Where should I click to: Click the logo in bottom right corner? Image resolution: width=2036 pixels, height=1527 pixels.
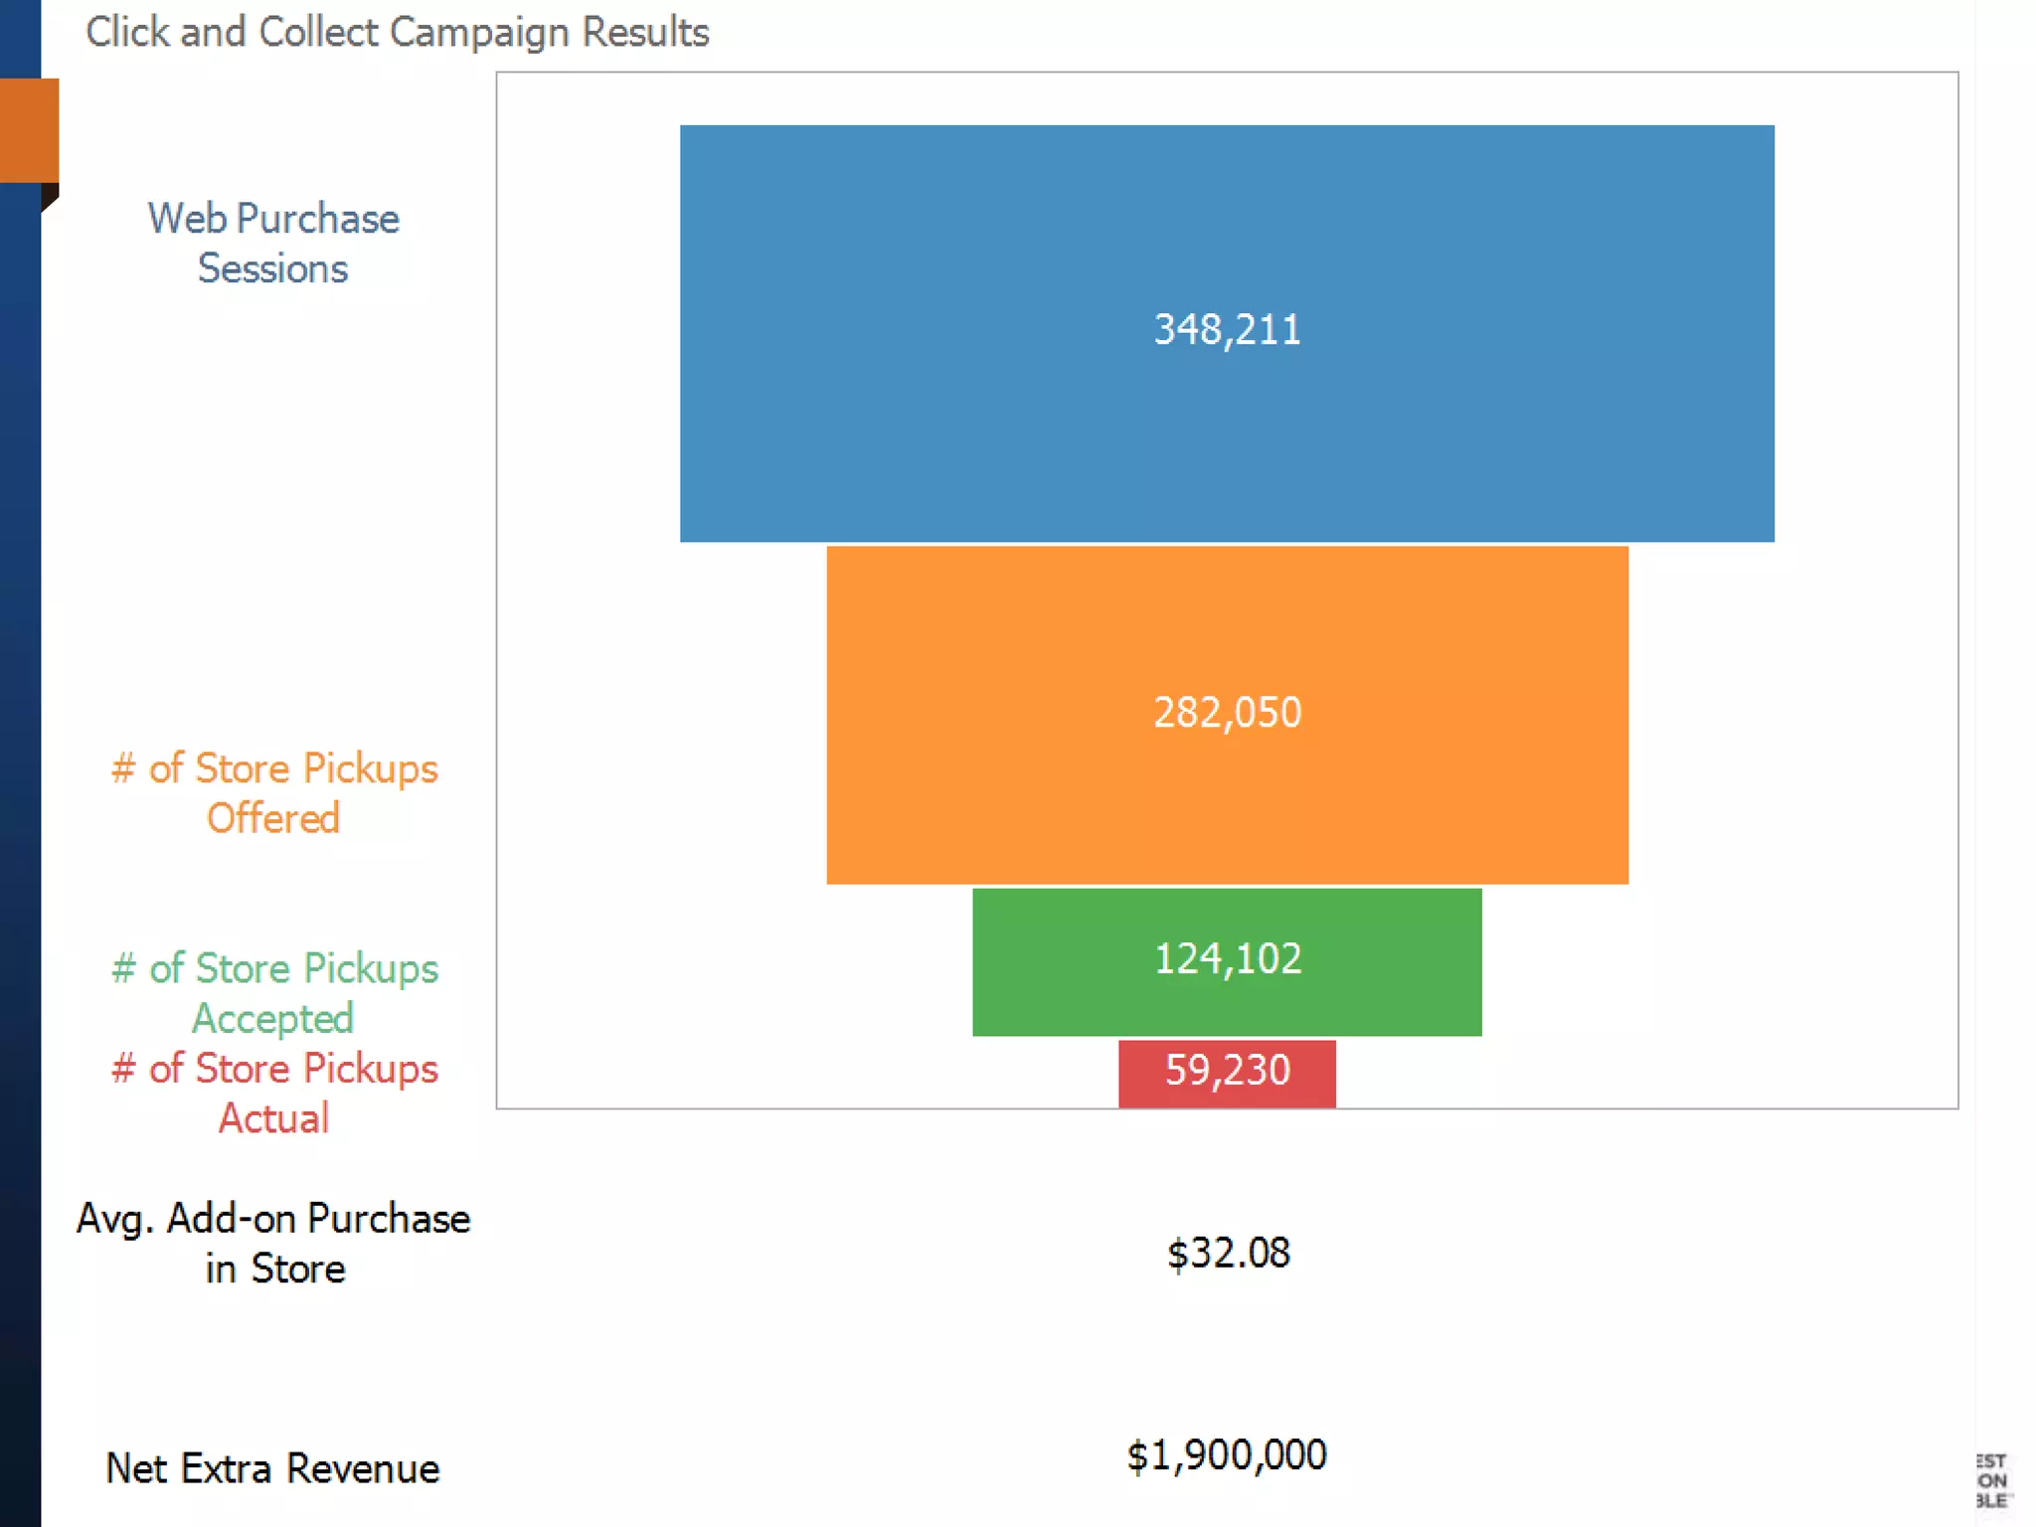click(x=1991, y=1480)
